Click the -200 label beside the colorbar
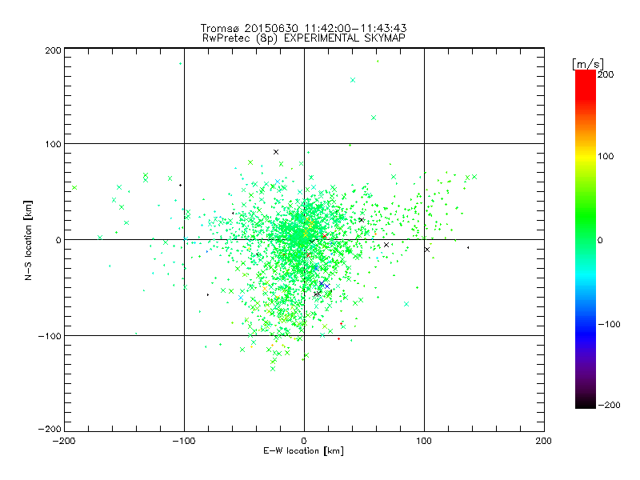The image size is (640, 480). point(609,405)
